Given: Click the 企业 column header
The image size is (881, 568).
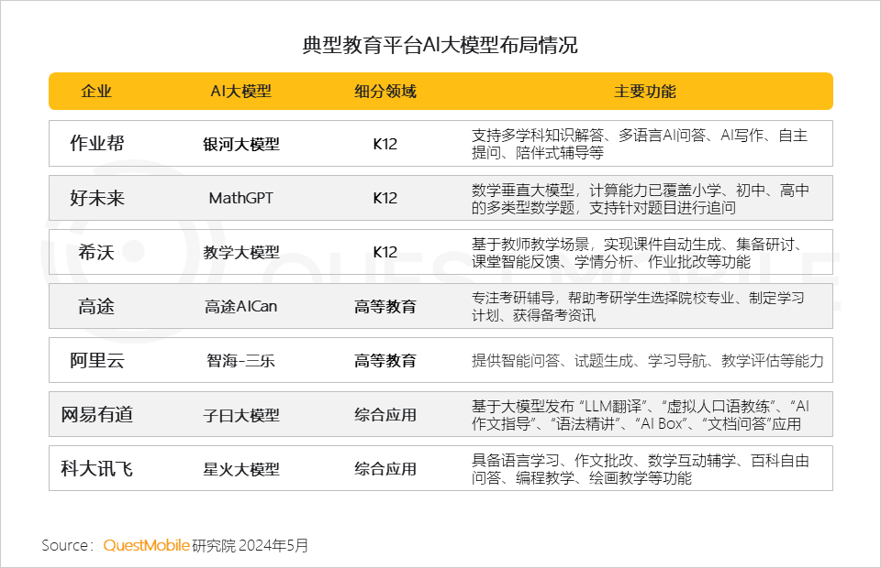Looking at the screenshot, I should tap(96, 92).
